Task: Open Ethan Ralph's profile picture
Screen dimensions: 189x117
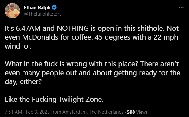Action: (12, 11)
